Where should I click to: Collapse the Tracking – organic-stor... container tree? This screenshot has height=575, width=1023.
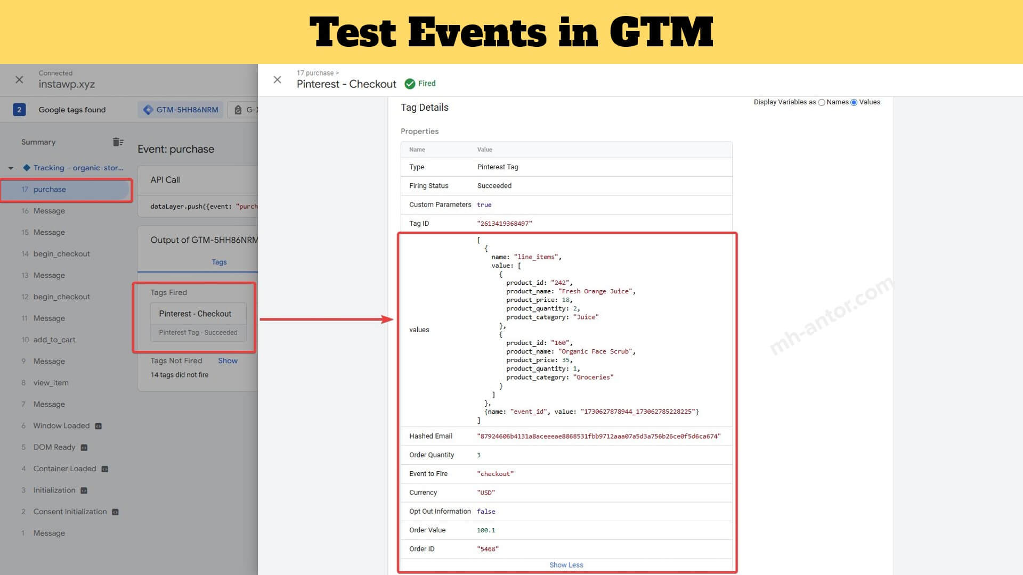coord(11,168)
